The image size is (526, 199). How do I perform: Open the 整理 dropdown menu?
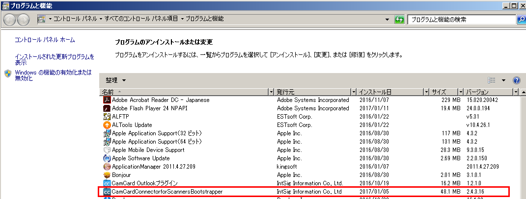(116, 80)
